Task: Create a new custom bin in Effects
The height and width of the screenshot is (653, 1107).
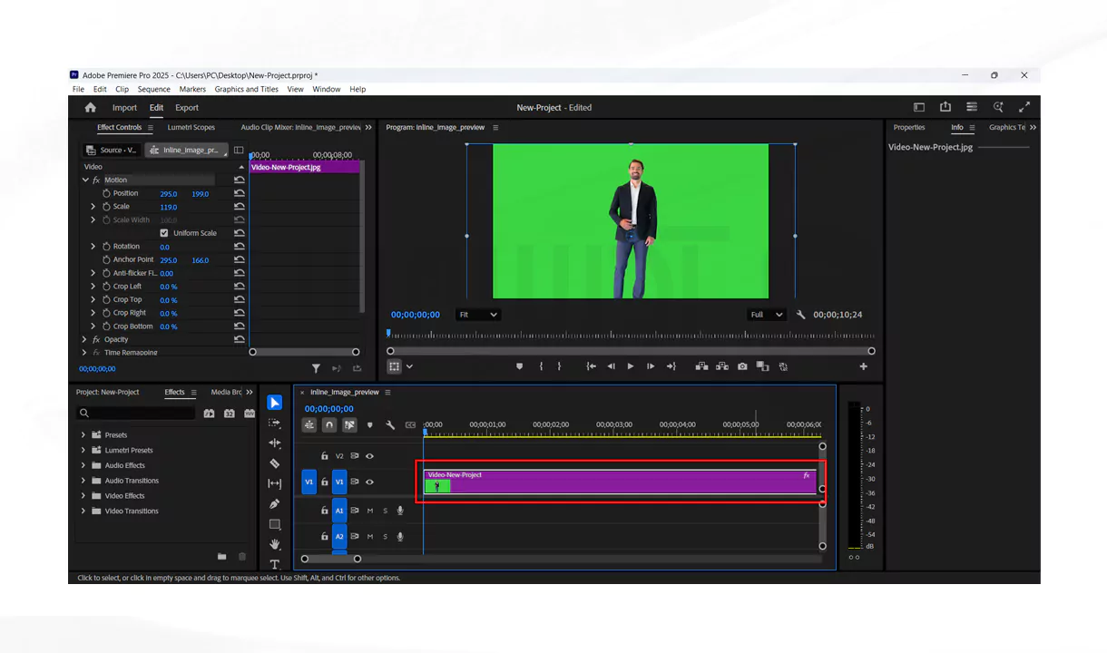Action: pos(221,556)
